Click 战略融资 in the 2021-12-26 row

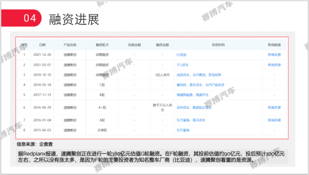(102, 54)
